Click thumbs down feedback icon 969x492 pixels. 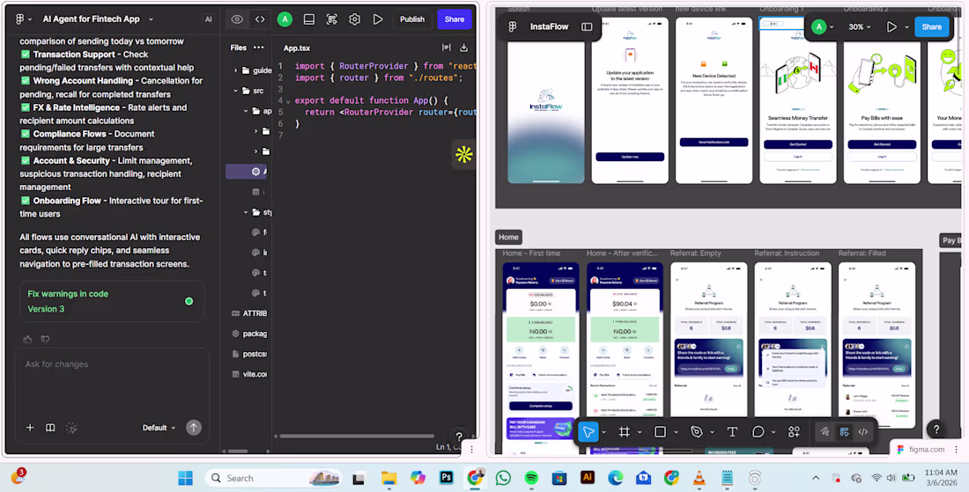tap(45, 339)
